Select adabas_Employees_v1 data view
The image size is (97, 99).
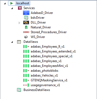(x=46, y=61)
